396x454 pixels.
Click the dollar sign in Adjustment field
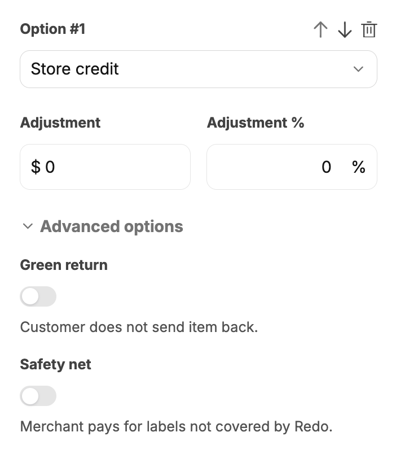point(36,167)
